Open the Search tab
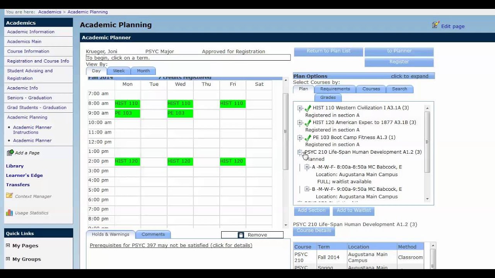 399,89
